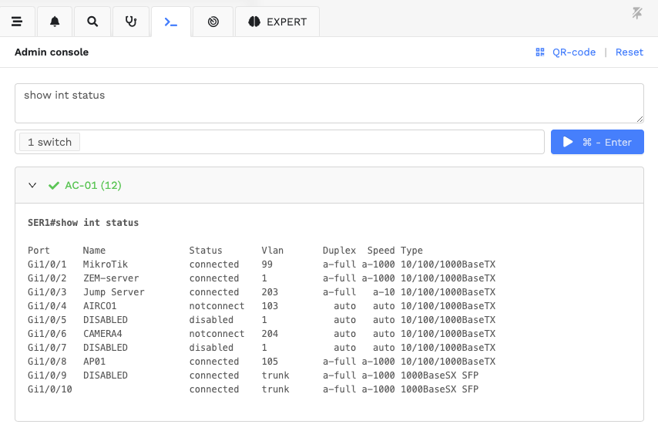The height and width of the screenshot is (431, 658).
Task: Open the QR-code link
Action: (574, 52)
